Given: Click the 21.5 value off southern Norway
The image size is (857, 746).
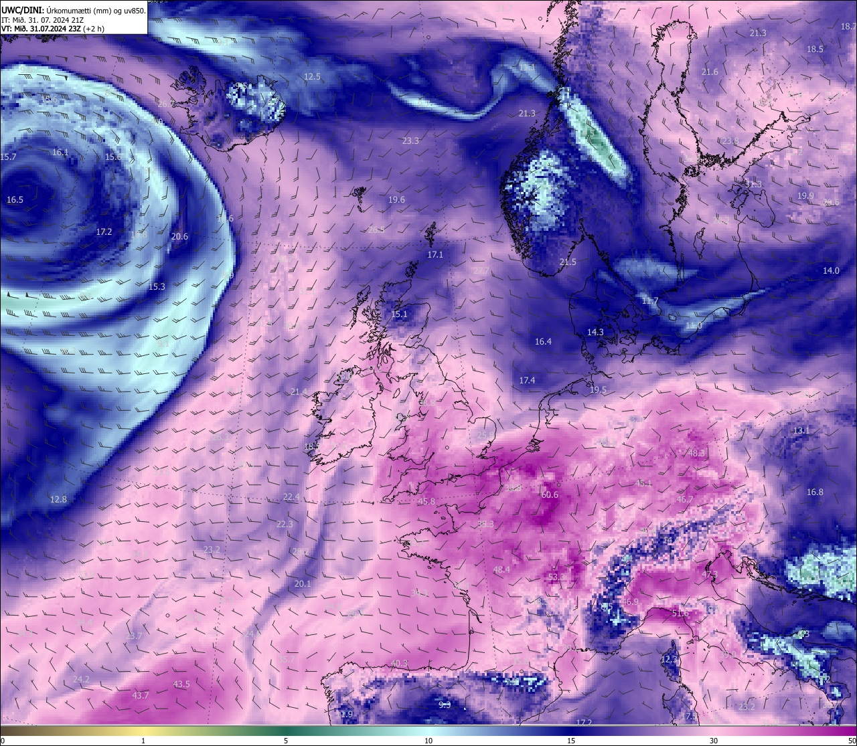Looking at the screenshot, I should (568, 262).
